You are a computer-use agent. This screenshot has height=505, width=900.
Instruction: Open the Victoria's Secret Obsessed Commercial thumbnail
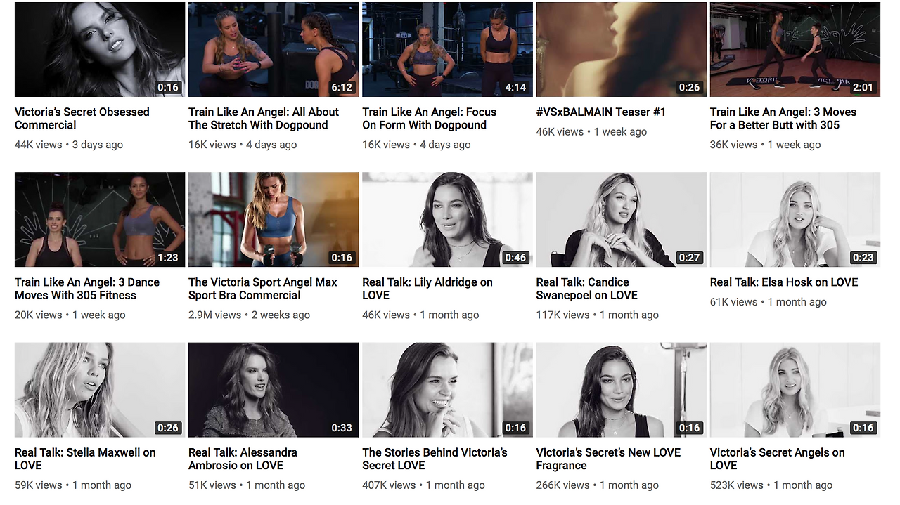click(100, 49)
